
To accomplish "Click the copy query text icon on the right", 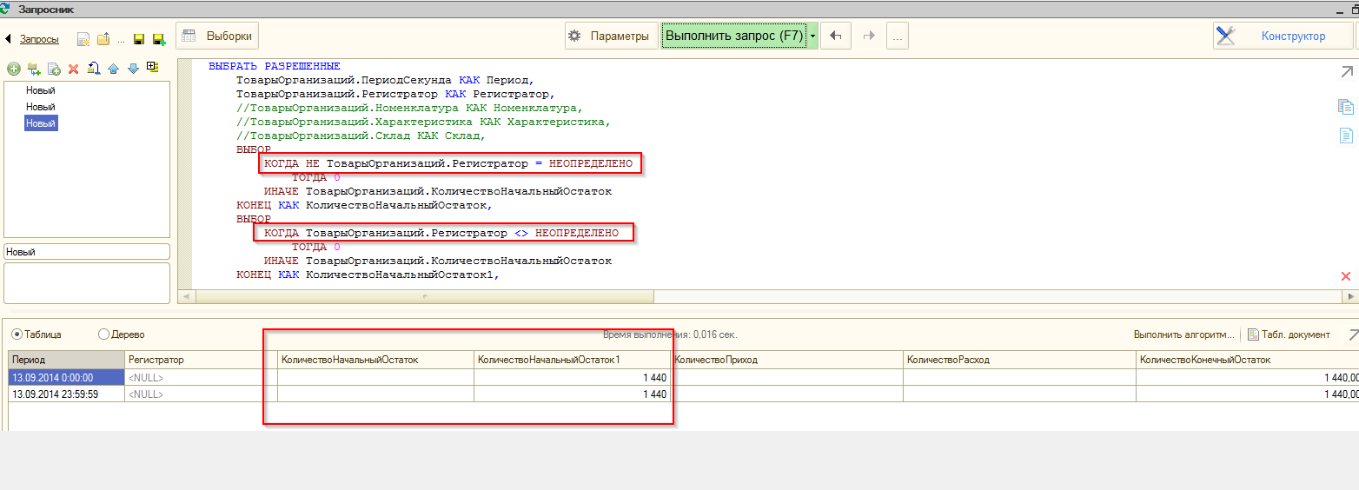I will 1346,107.
